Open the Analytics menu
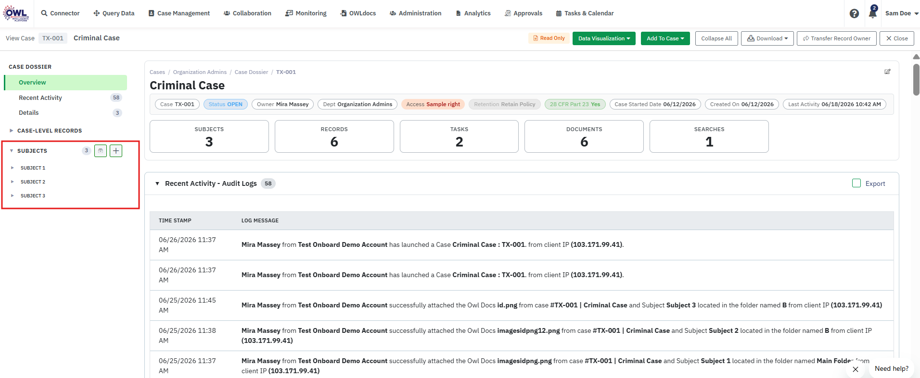 473,13
